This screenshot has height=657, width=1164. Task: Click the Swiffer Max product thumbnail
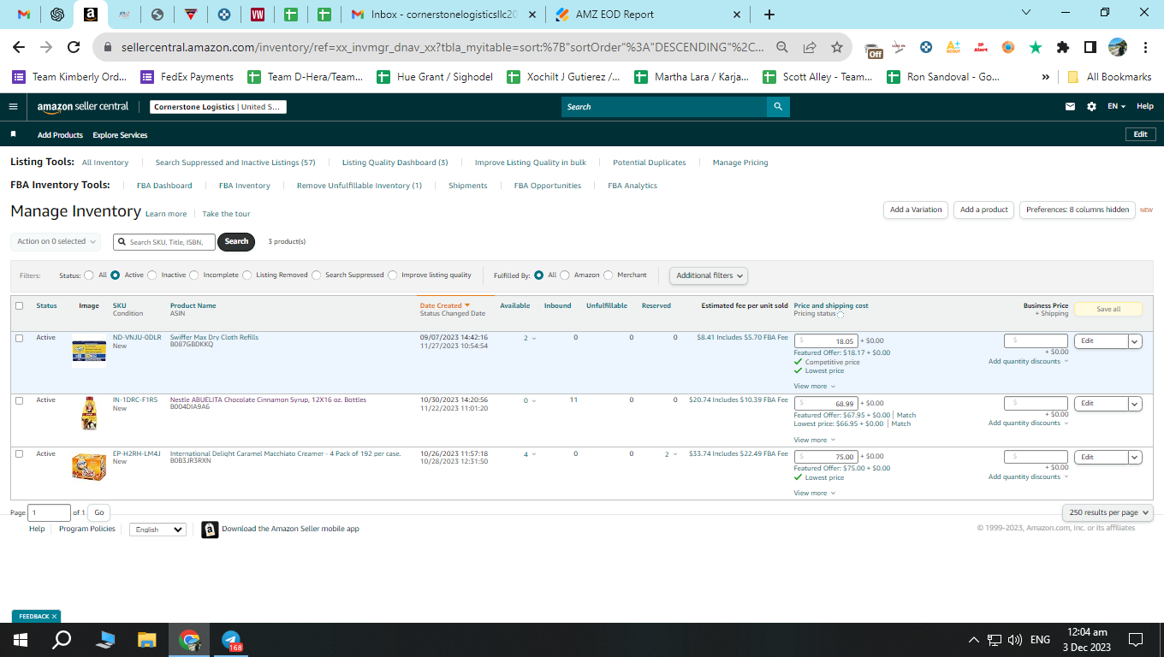(89, 351)
